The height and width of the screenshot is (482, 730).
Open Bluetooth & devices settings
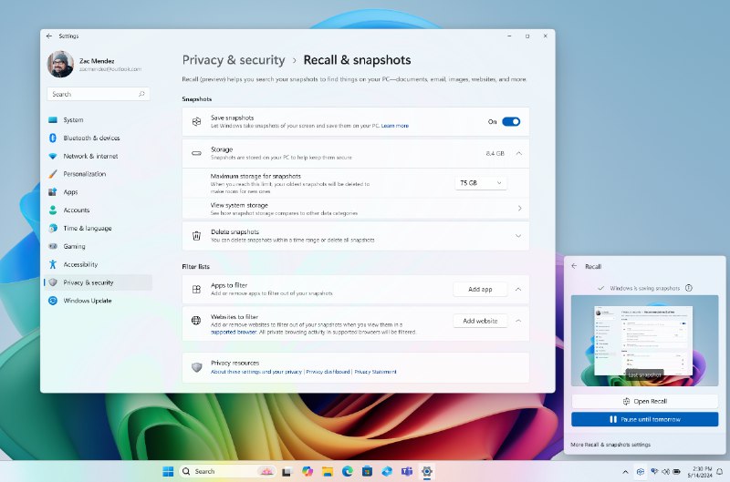[98, 138]
